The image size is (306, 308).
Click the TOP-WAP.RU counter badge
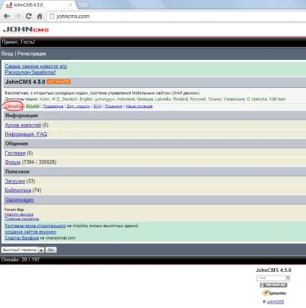point(274,285)
